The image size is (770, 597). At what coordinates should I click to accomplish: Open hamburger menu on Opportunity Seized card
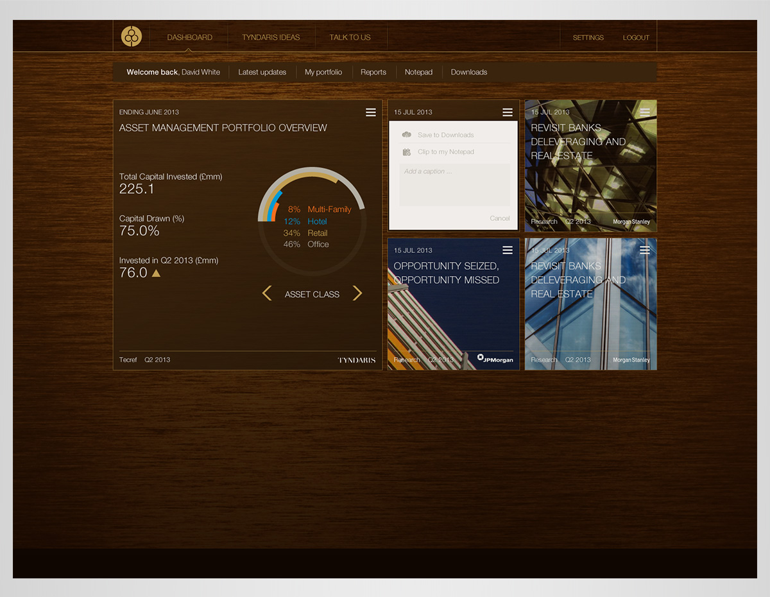pos(507,250)
